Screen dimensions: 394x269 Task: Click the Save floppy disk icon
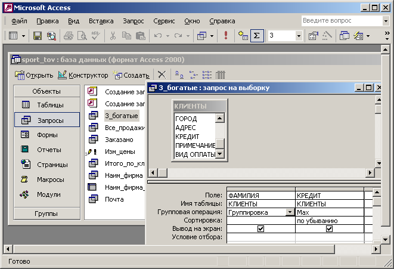click(x=38, y=36)
